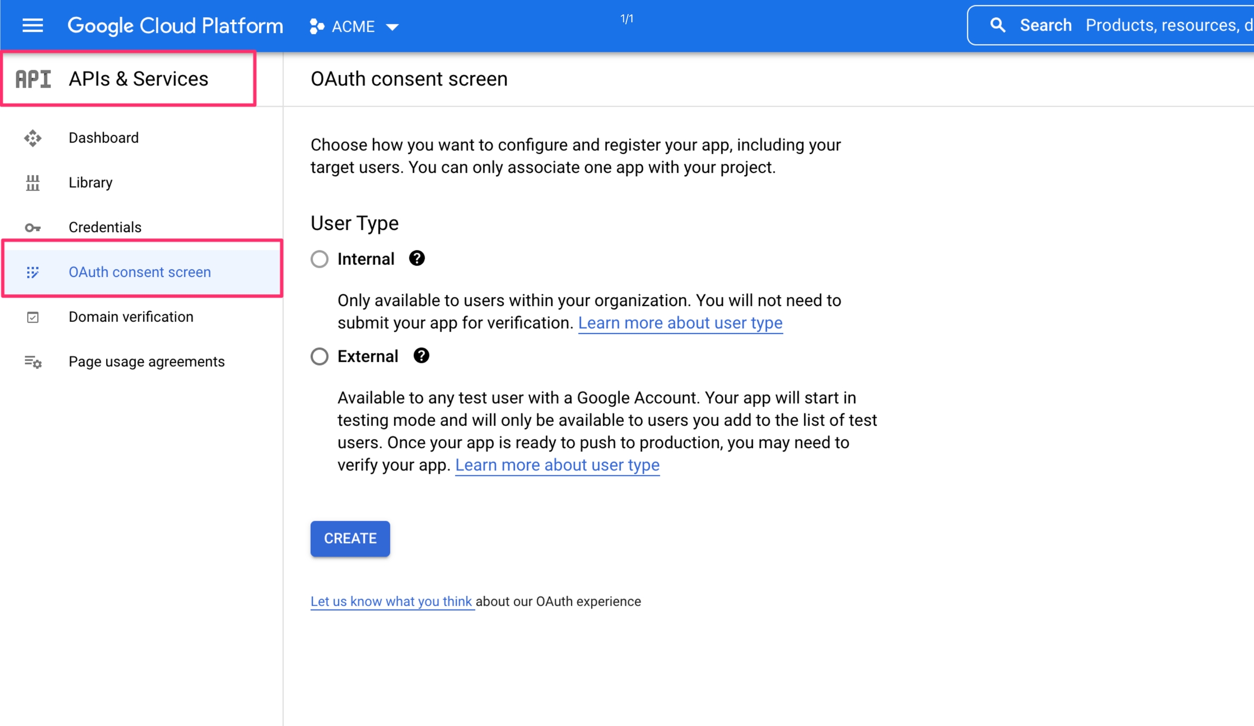Follow the Let us know what you think link
The width and height of the screenshot is (1254, 726).
[x=391, y=601]
